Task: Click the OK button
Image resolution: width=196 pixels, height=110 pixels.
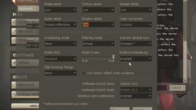Action: click(x=120, y=109)
